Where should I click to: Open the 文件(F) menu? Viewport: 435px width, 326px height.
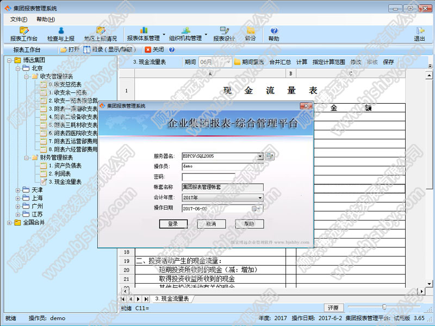[x=18, y=19]
